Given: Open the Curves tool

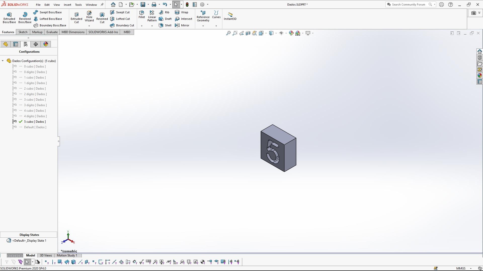Looking at the screenshot, I should (x=216, y=15).
